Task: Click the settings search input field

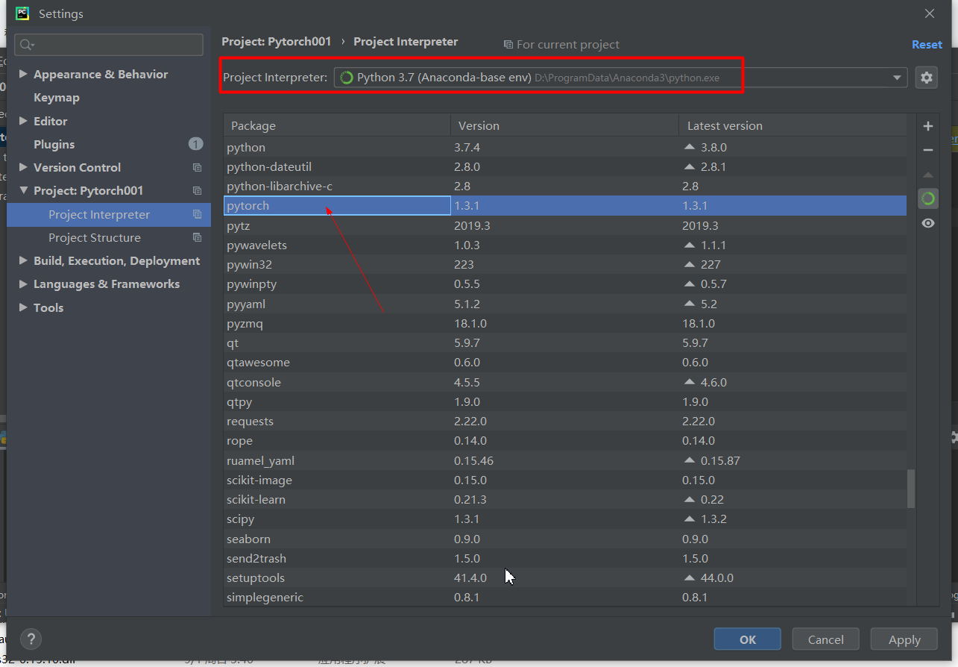Action: (x=109, y=45)
